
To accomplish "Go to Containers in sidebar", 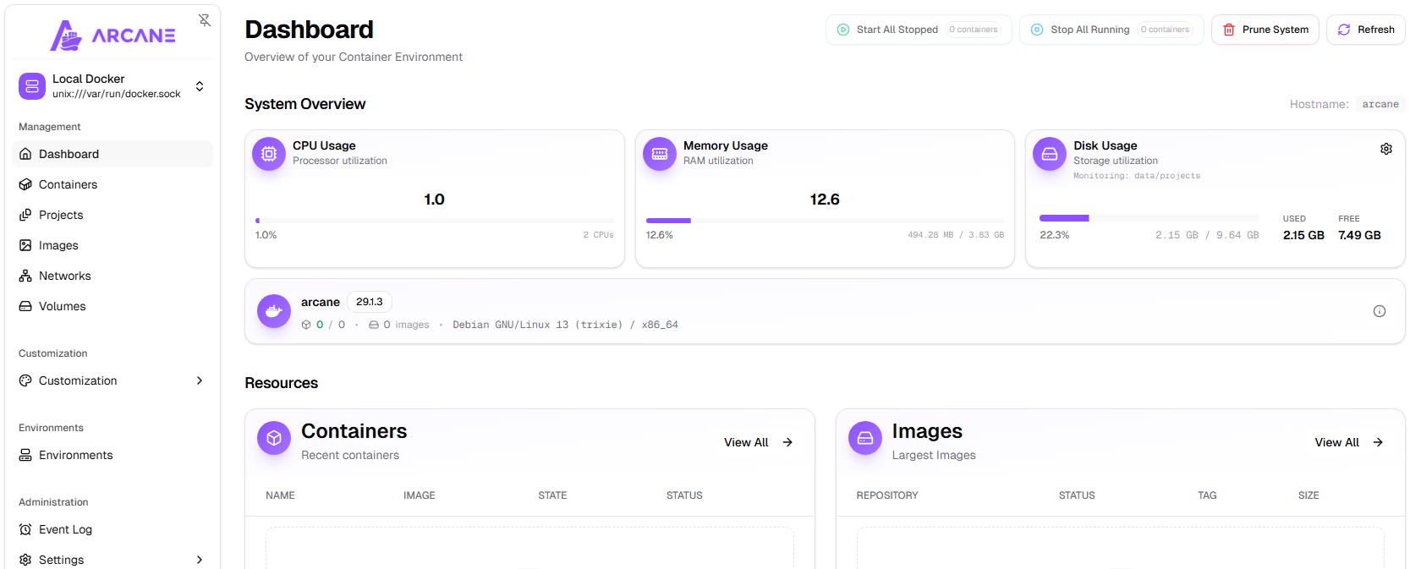I will pyautogui.click(x=68, y=184).
